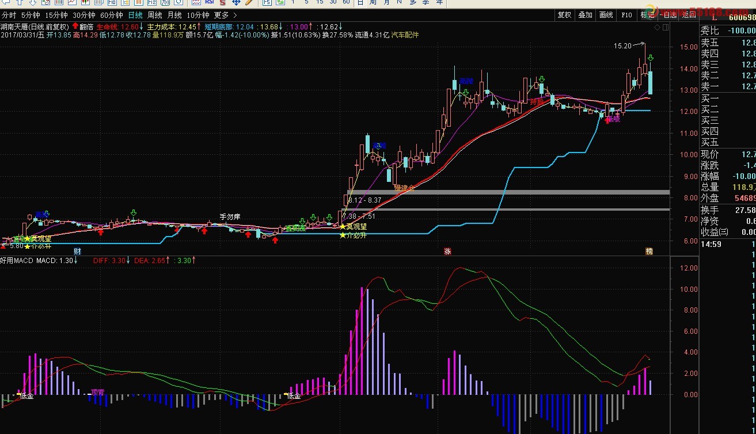Click the red 翻倍 up-arrow icon
Screen dimensions: 756x434
[75, 26]
